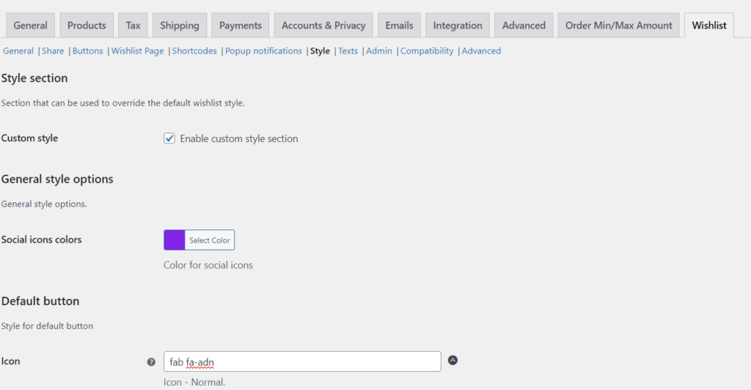
Task: Open Popup notifications sub-section link
Action: click(263, 51)
